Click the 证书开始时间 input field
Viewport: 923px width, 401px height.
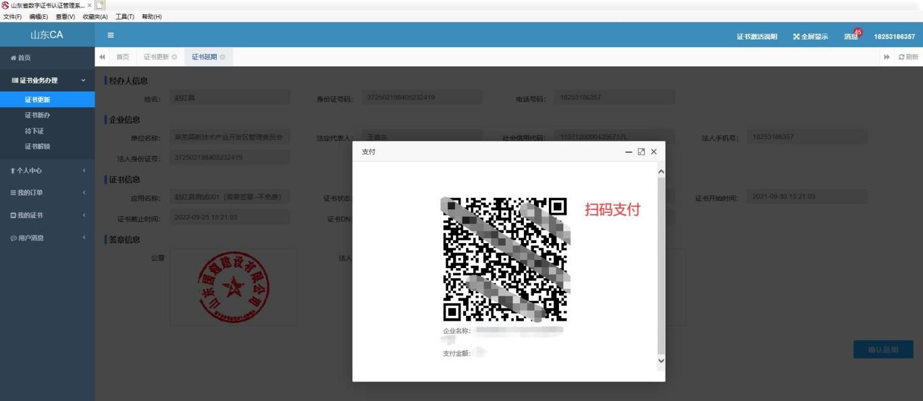coord(808,197)
